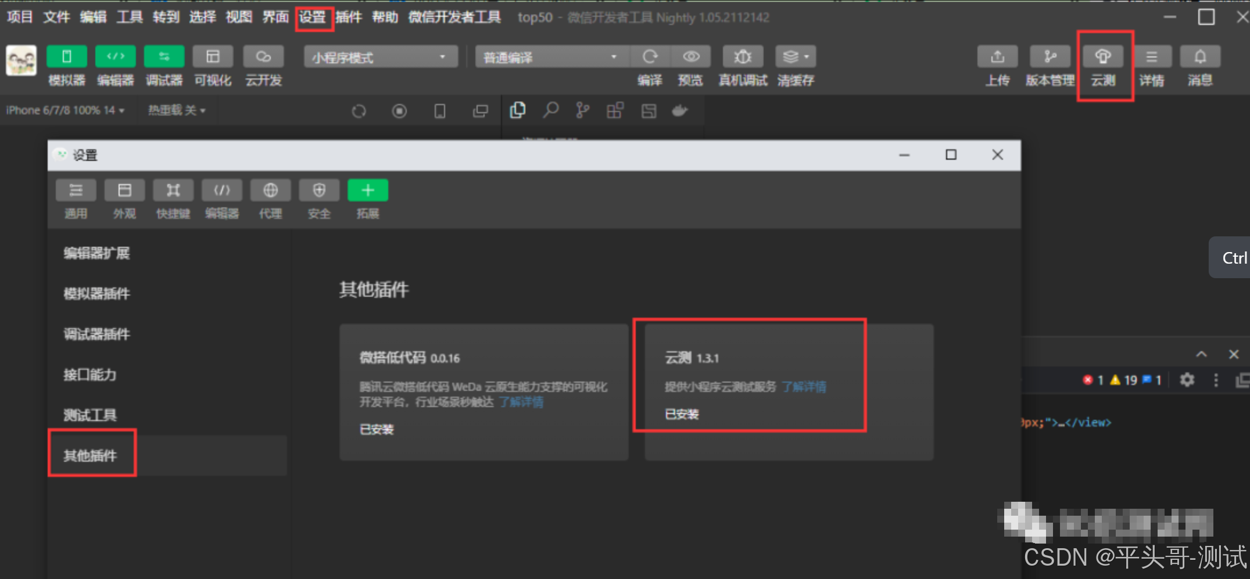The height and width of the screenshot is (579, 1250).
Task: Start 真机调试 real device debugging
Action: click(x=743, y=57)
